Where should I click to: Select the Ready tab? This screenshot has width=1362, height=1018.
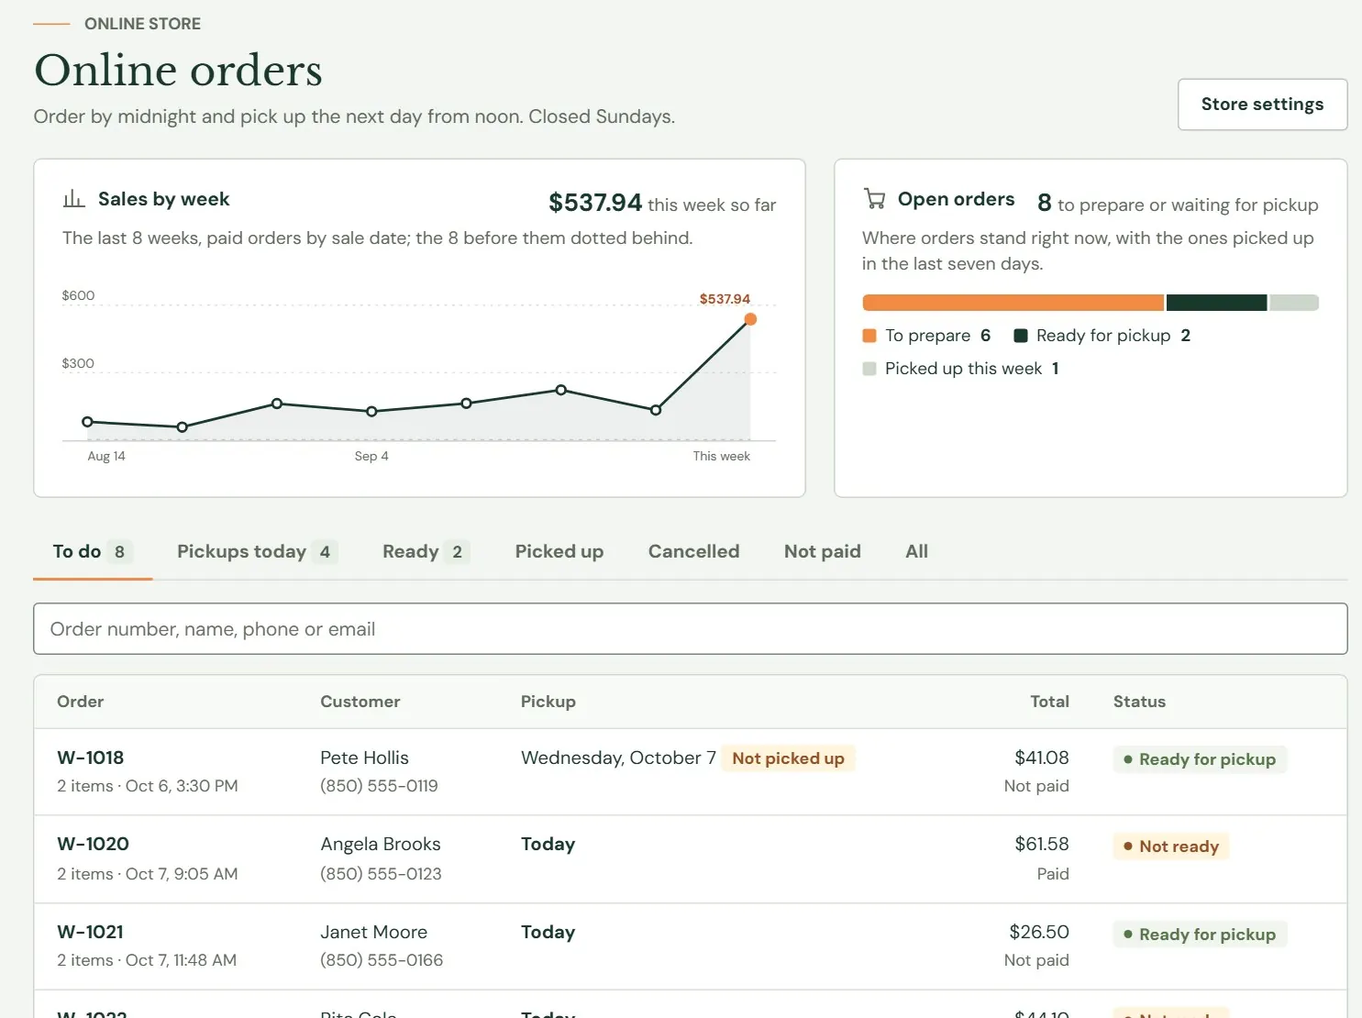point(426,552)
